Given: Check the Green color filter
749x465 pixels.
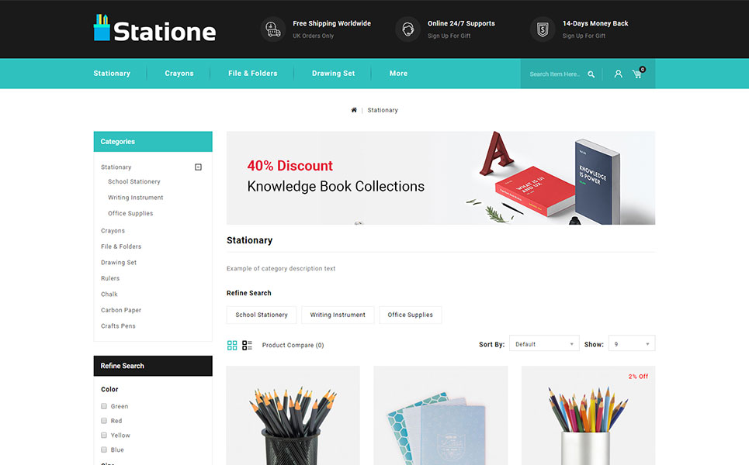Looking at the screenshot, I should pos(104,406).
